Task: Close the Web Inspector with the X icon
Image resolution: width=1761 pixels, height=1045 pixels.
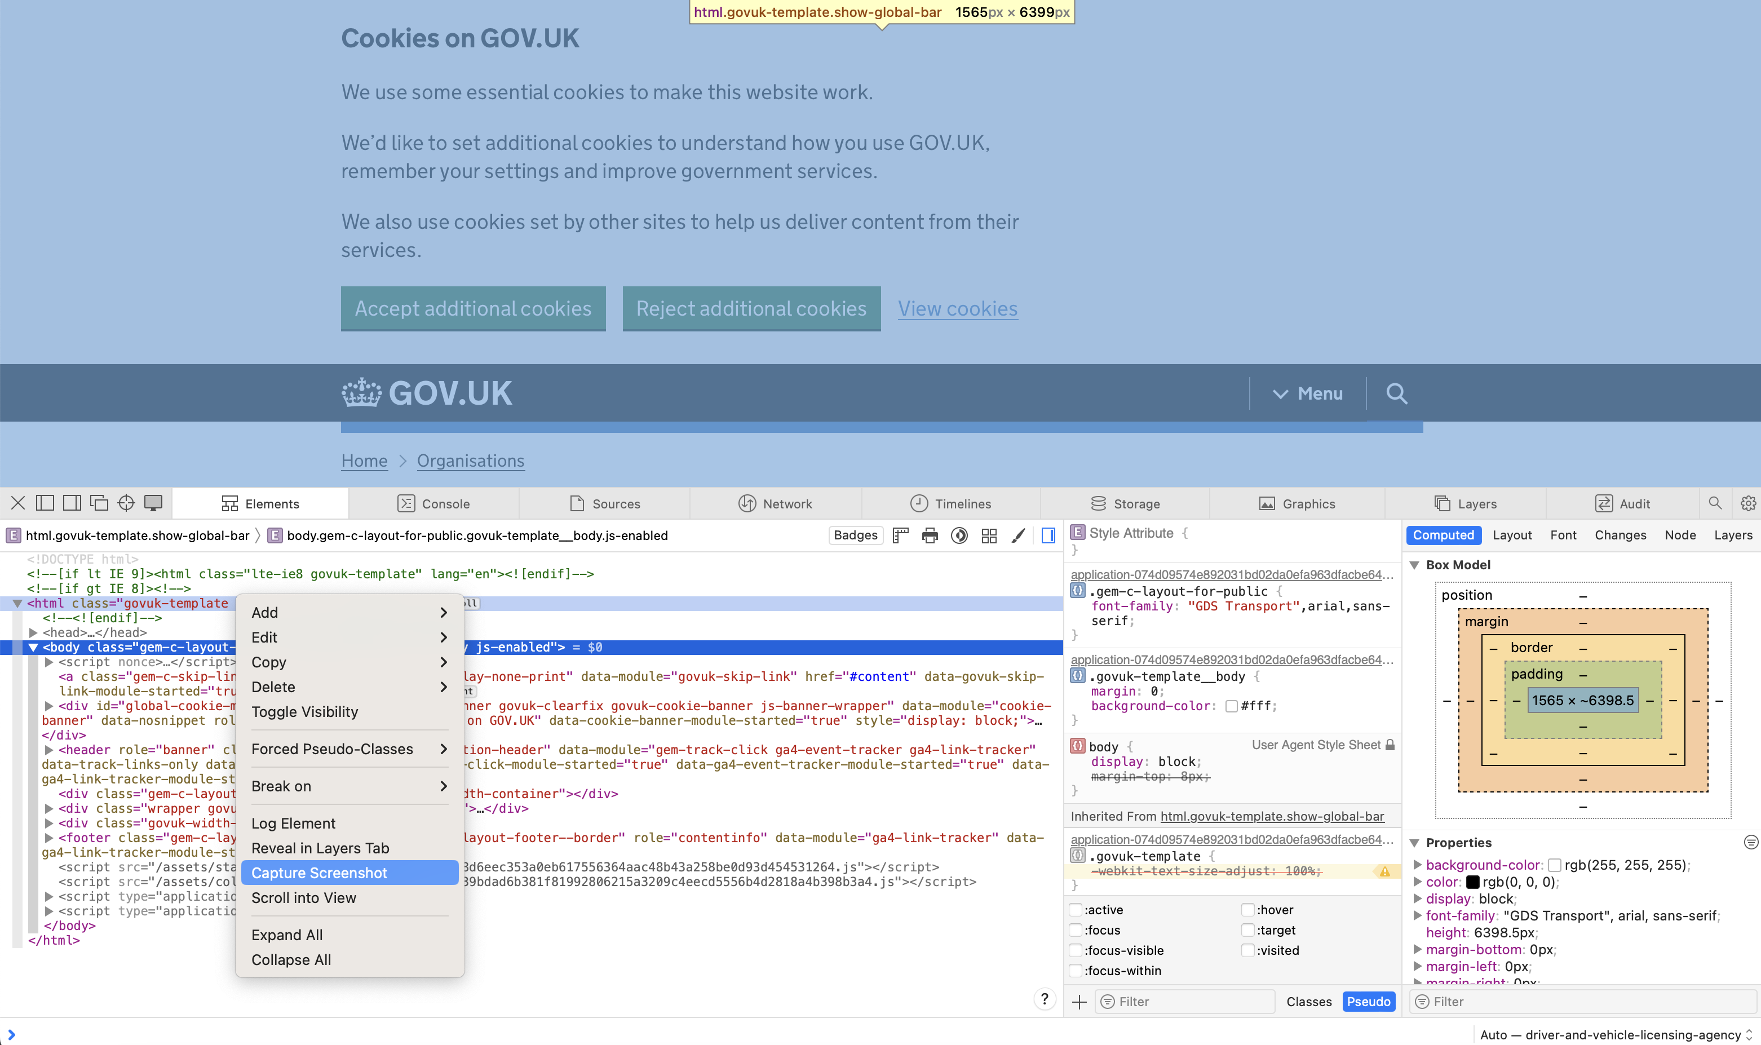Action: (x=18, y=503)
